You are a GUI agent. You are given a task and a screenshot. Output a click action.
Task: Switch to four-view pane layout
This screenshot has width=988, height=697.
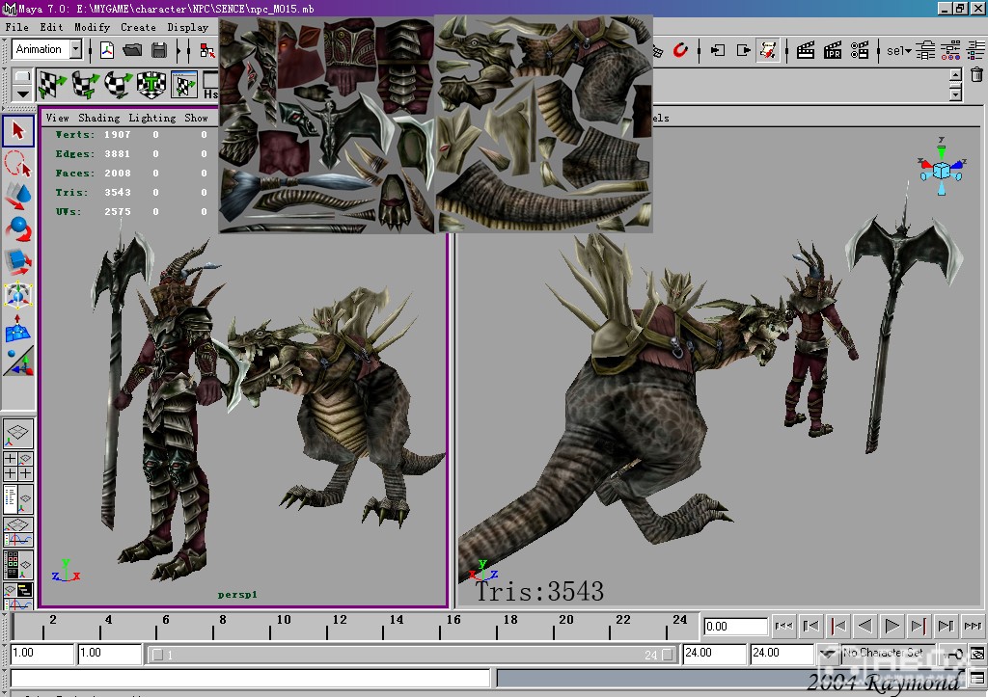pyautogui.click(x=18, y=466)
